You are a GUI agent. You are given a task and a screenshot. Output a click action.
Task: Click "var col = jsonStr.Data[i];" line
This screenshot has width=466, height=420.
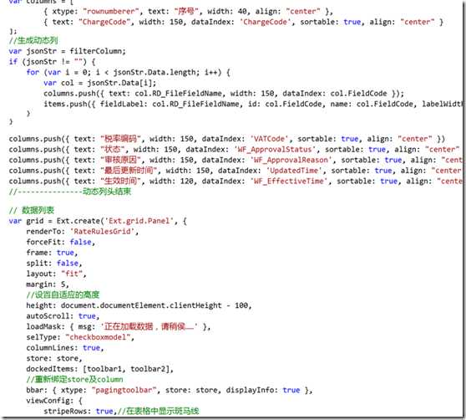pos(99,83)
